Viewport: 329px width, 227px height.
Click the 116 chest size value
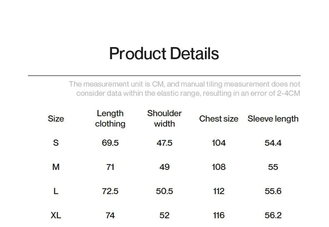[x=219, y=215]
